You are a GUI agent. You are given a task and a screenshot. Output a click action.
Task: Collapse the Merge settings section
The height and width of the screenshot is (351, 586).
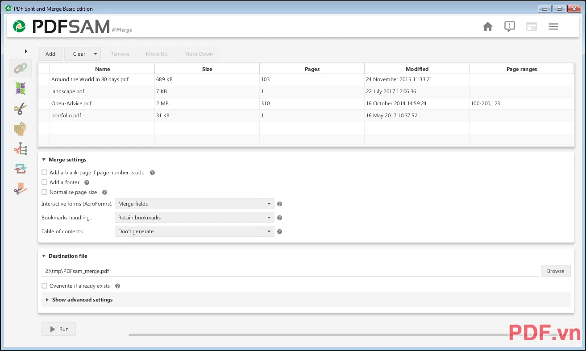(44, 160)
